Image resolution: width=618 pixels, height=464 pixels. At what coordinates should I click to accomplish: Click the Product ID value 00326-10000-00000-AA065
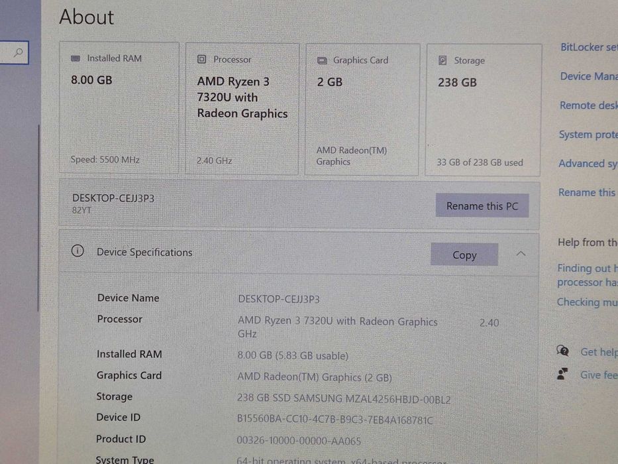tap(299, 441)
